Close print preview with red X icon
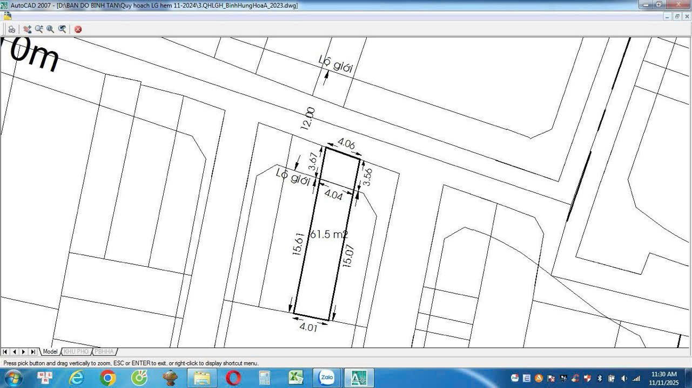This screenshot has height=388, width=692. [x=78, y=29]
